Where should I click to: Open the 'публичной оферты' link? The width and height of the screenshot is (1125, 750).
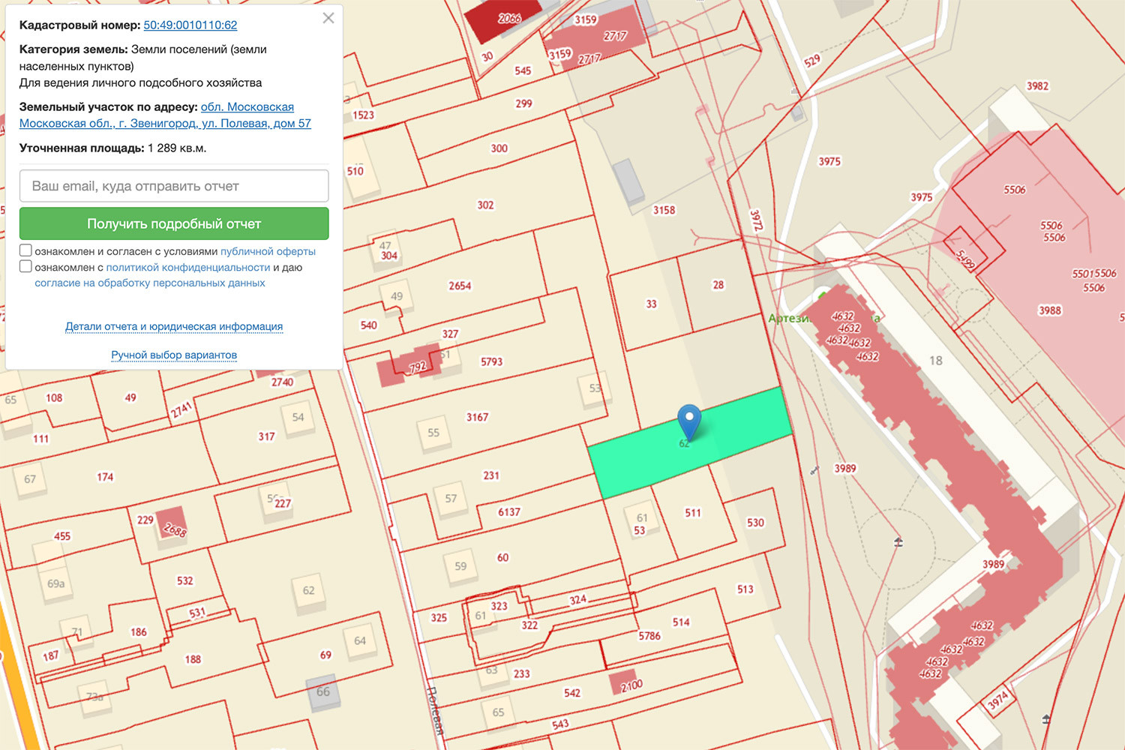[x=268, y=251]
